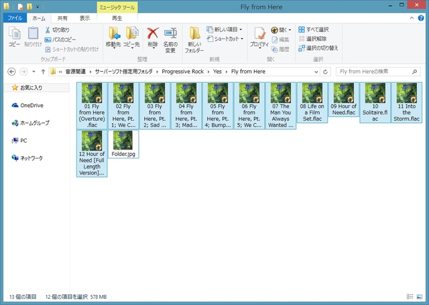The image size is (429, 305).
Task: Go to Progressive Rock in the breadcrumb
Action: [183, 72]
